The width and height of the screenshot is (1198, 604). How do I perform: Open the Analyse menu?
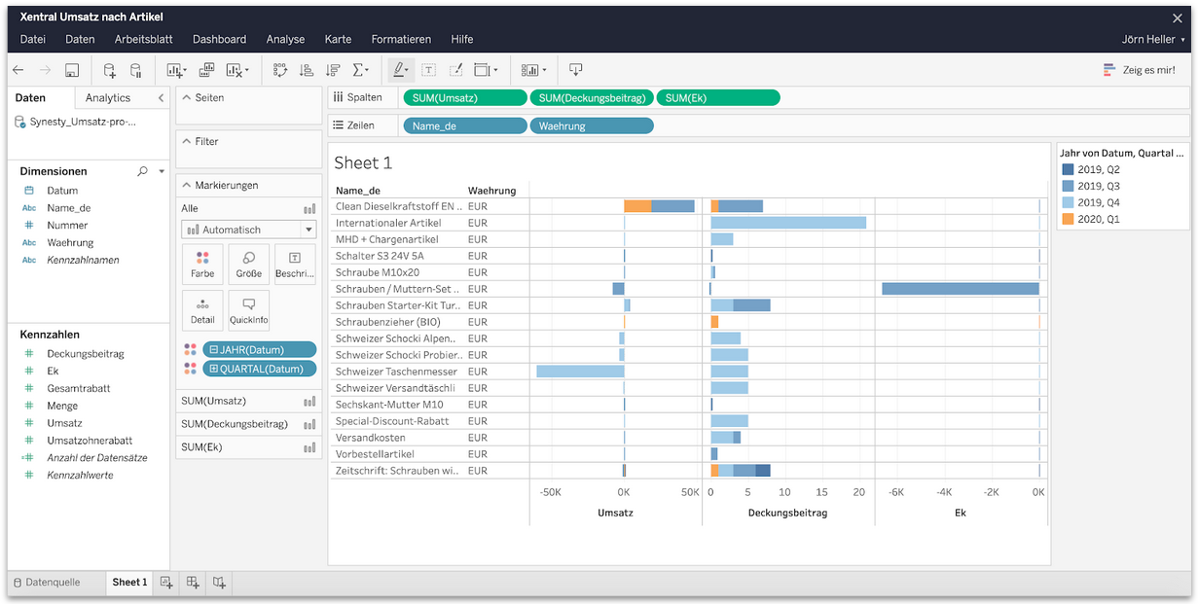(x=285, y=39)
